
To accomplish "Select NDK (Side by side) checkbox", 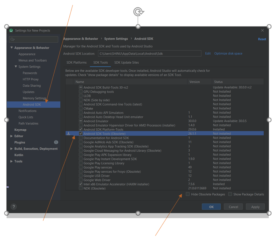I will click(x=81, y=100).
